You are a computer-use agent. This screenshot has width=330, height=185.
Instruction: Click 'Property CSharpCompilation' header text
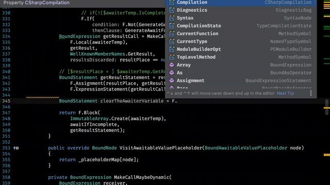pos(37,3)
